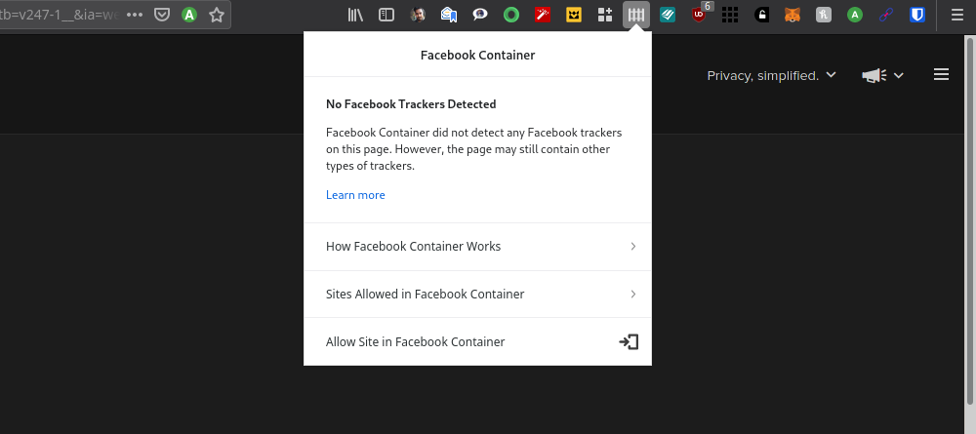Screen dimensions: 976x434
Task: Toggle the sidebar view icon
Action: [386, 15]
